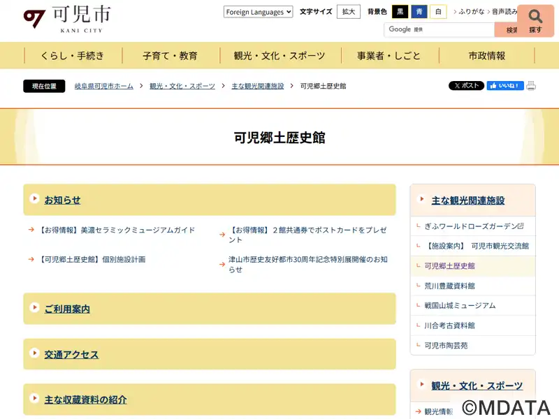Select white background color option
The height and width of the screenshot is (419, 559).
(438, 12)
